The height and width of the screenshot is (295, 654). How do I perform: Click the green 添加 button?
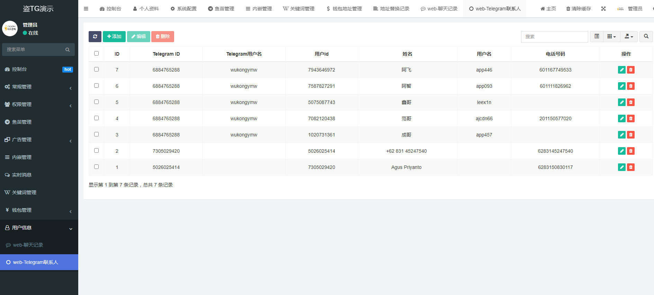(114, 37)
